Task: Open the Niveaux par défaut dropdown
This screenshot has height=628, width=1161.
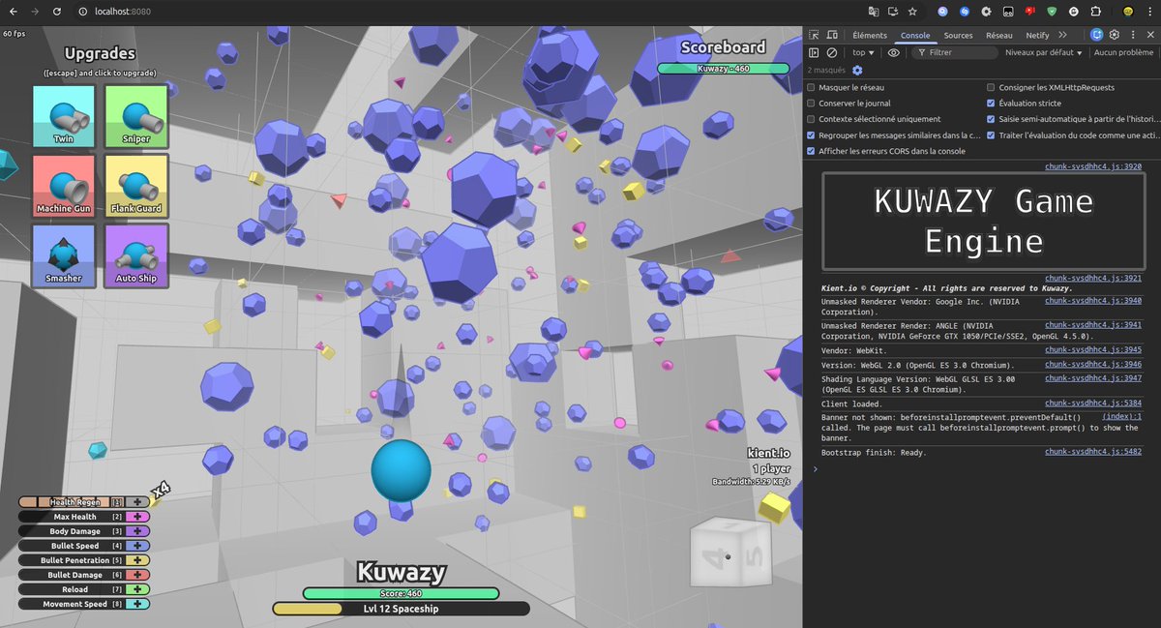Action: tap(1044, 52)
